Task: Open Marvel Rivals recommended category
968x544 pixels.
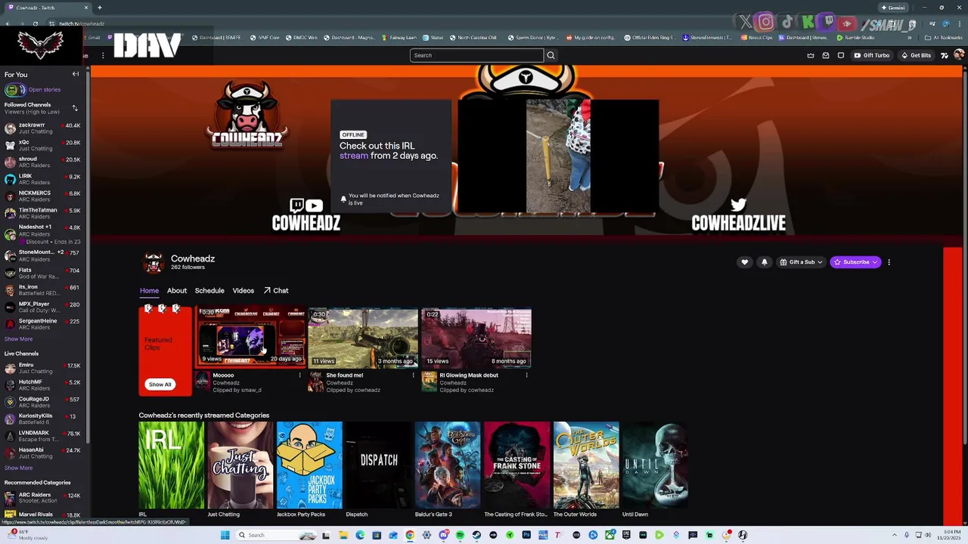Action: [42, 516]
